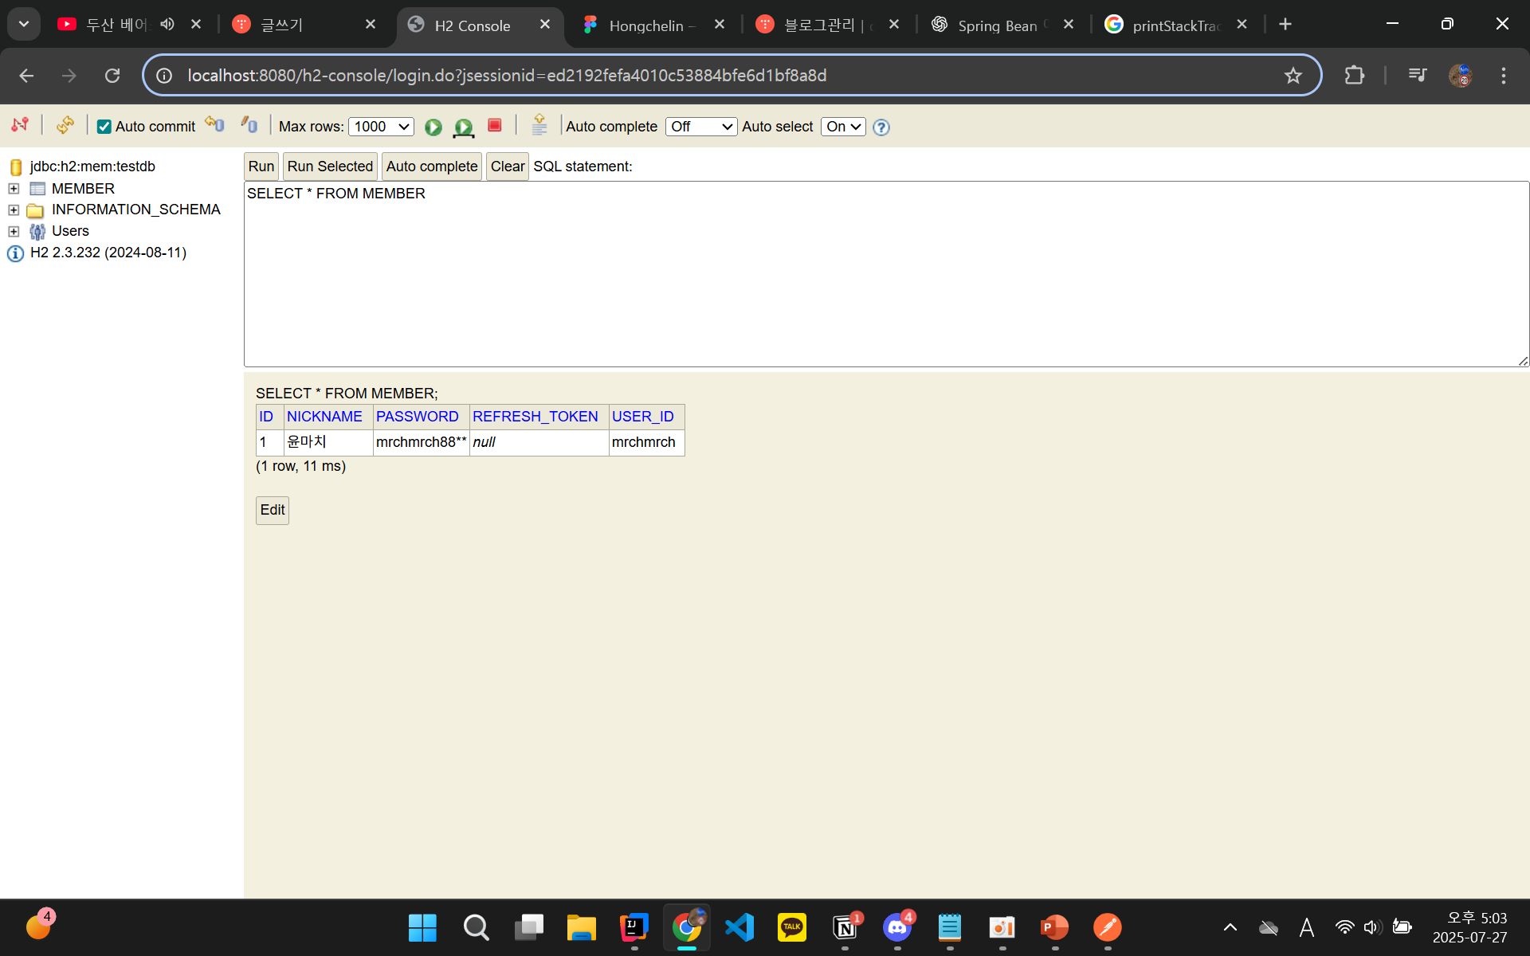
Task: Click the Run Selected button
Action: [330, 167]
